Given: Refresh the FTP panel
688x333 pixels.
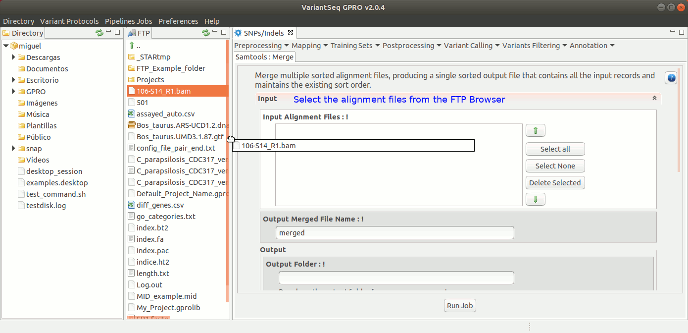Looking at the screenshot, I should (206, 33).
